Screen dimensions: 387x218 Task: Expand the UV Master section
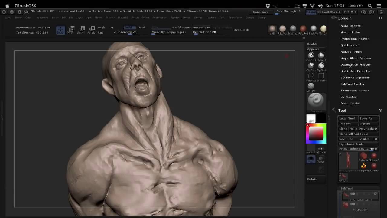349,97
